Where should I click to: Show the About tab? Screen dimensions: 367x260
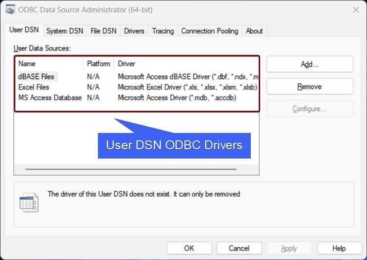coord(254,31)
